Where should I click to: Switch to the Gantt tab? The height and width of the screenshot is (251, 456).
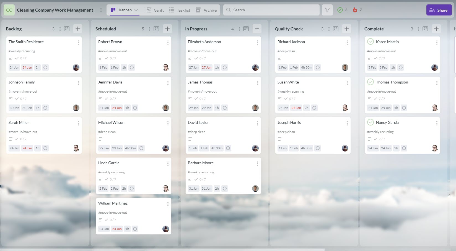coord(155,10)
